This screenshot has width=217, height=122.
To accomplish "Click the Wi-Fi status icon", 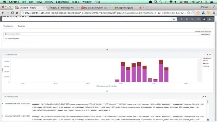I will click(x=171, y=2).
